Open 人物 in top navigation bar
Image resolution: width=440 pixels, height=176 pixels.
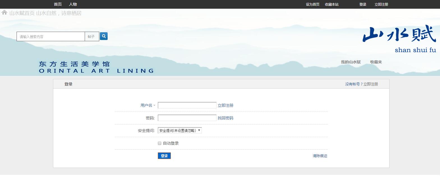click(x=73, y=4)
